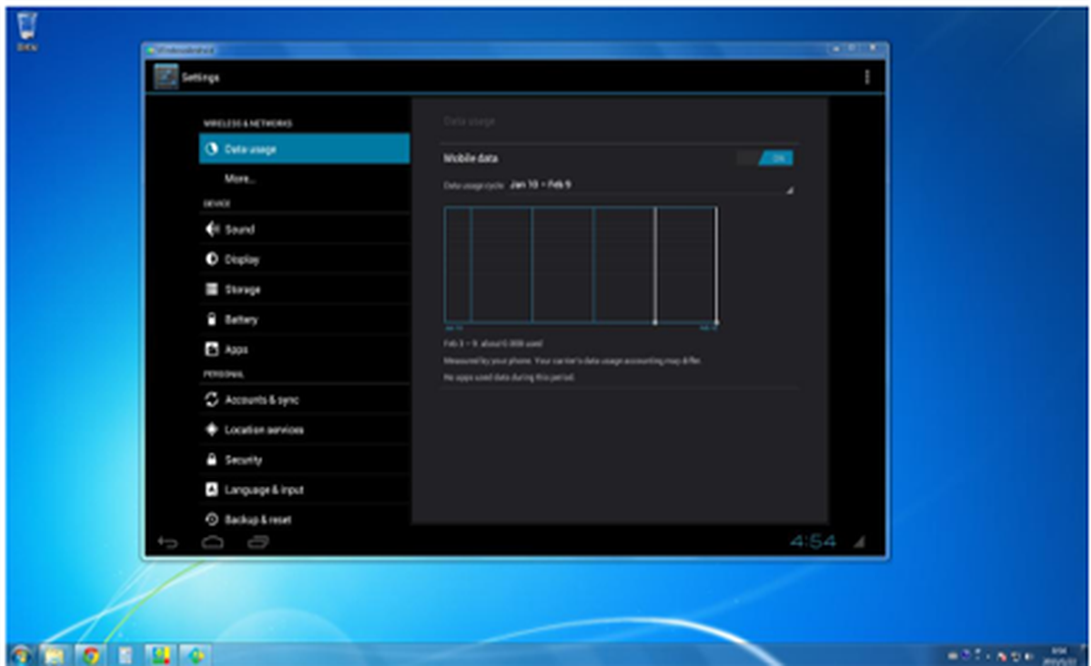Image resolution: width=1091 pixels, height=666 pixels.
Task: Tap the Android Back navigation arrow
Action: (168, 542)
